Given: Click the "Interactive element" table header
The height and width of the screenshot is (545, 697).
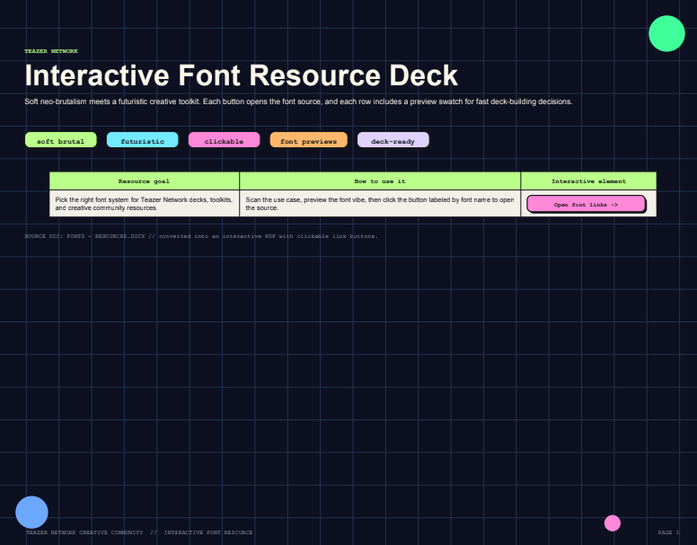Looking at the screenshot, I should coord(588,181).
